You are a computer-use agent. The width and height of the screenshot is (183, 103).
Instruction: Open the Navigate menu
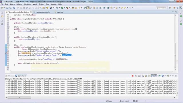tap(27, 4)
